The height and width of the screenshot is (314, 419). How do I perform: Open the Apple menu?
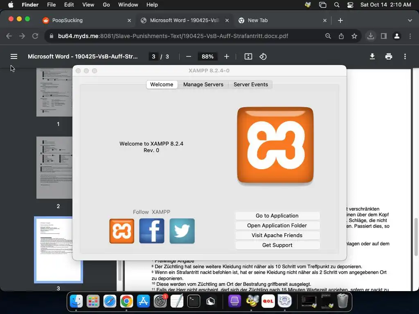(11, 5)
